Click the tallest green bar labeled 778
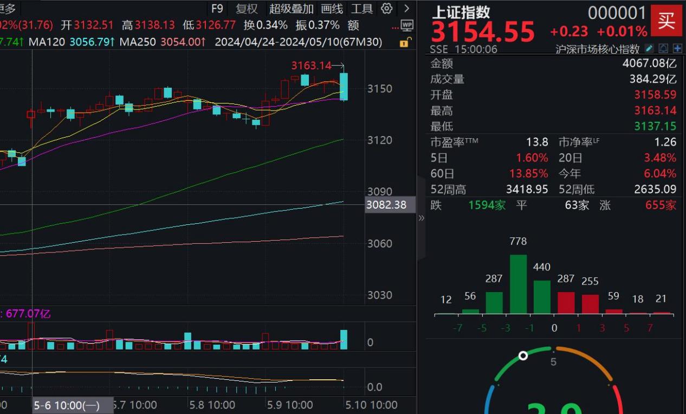686x414 pixels. [518, 284]
